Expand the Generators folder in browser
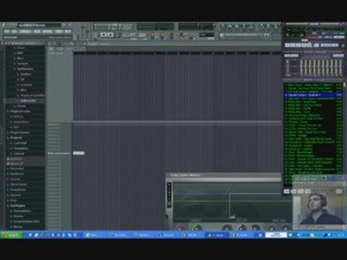The image size is (347, 260). 21,122
